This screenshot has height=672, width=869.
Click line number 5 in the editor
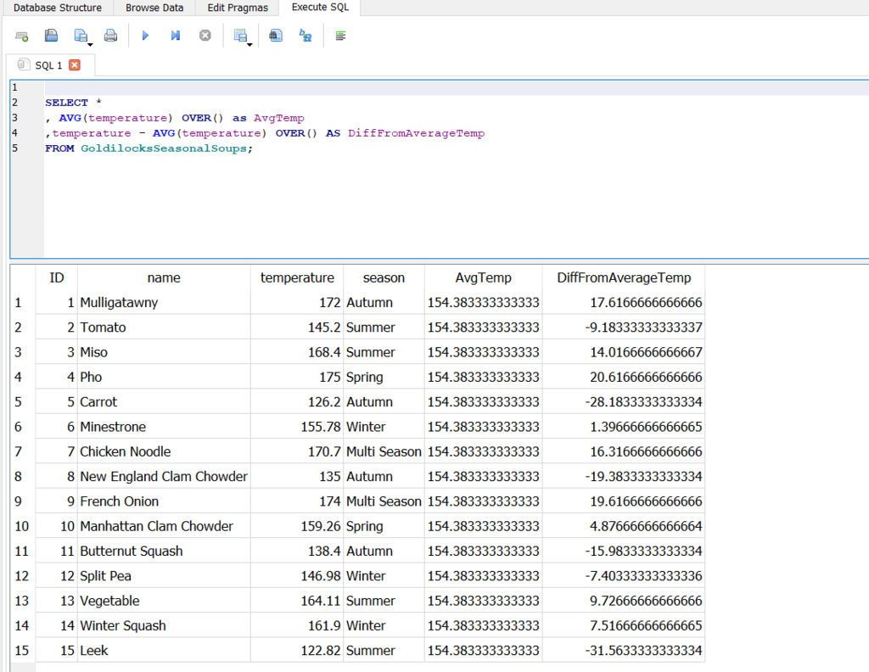tap(14, 148)
